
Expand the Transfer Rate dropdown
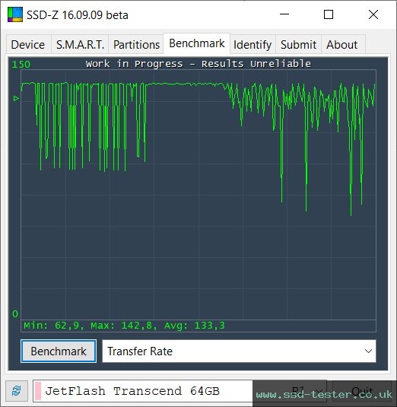click(x=239, y=351)
